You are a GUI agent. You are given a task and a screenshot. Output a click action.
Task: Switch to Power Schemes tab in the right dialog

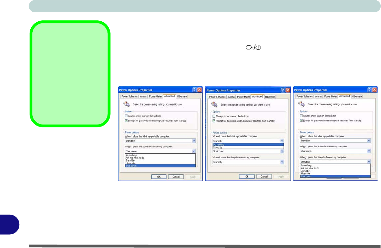[305, 96]
